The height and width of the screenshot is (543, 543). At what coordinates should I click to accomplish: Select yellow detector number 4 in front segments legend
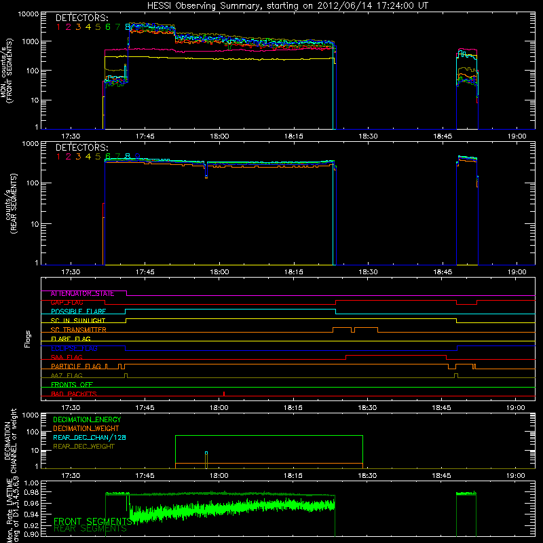88,27
